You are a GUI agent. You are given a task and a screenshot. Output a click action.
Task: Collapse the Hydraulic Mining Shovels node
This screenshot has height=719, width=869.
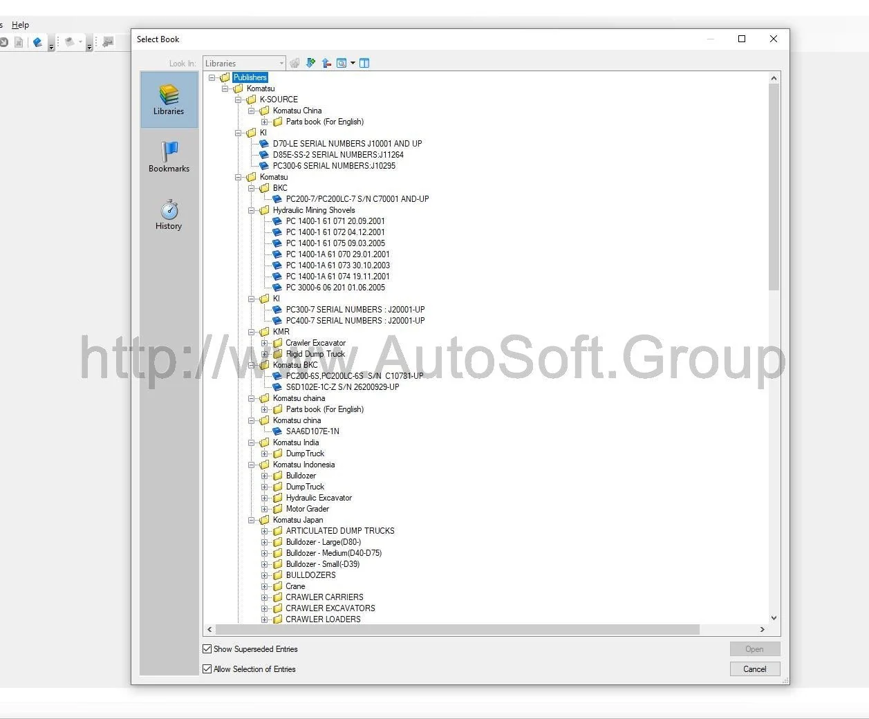tap(252, 210)
